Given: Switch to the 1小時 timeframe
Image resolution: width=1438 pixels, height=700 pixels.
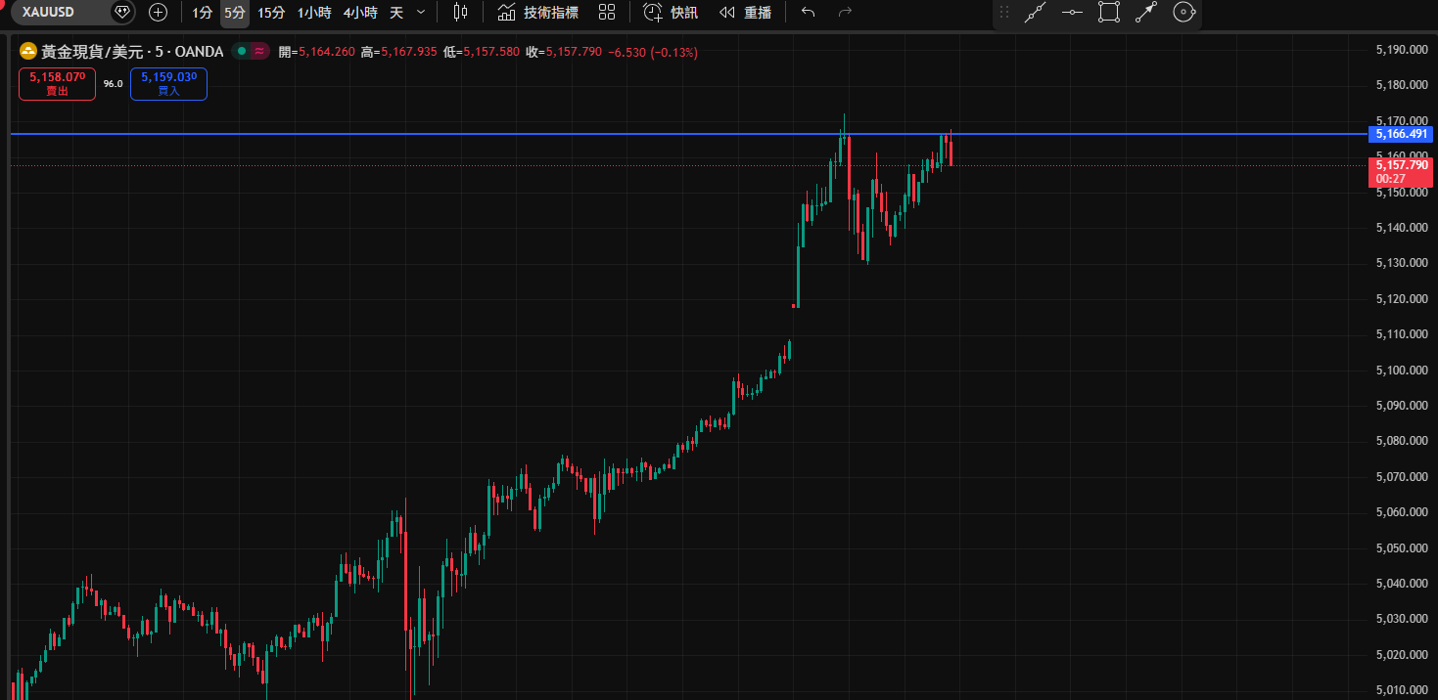Looking at the screenshot, I should (314, 13).
